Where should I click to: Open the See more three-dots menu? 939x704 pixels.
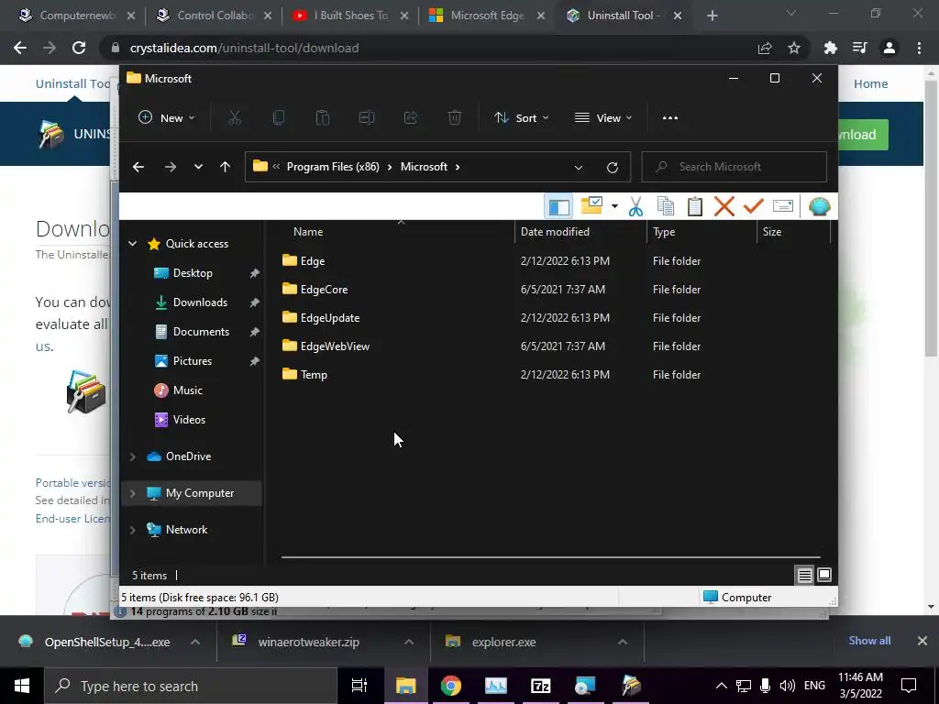coord(670,118)
